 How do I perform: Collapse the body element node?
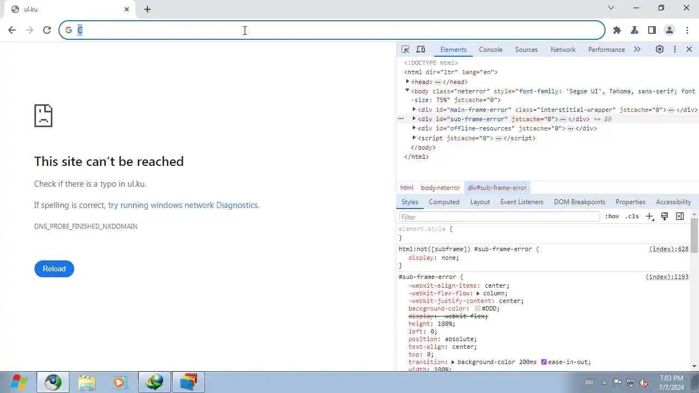[x=407, y=91]
